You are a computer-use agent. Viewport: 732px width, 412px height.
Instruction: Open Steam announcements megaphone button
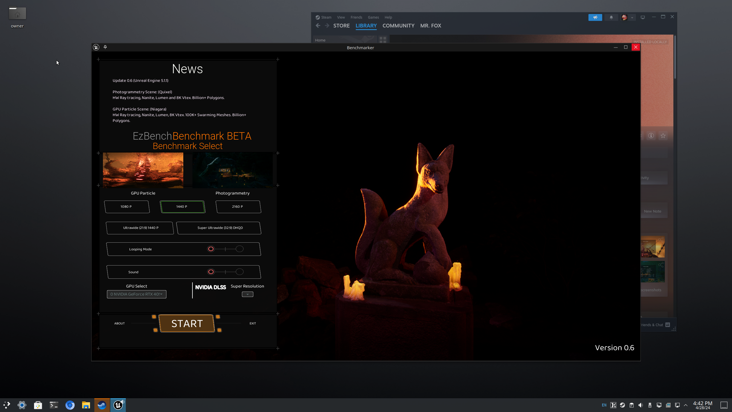point(595,17)
